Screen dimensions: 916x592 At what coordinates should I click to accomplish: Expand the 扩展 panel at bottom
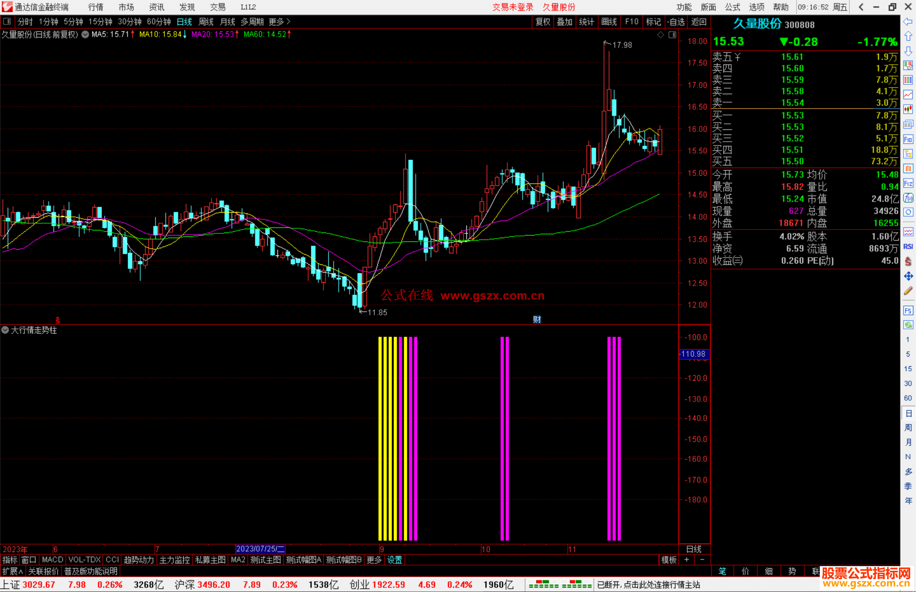(12, 571)
